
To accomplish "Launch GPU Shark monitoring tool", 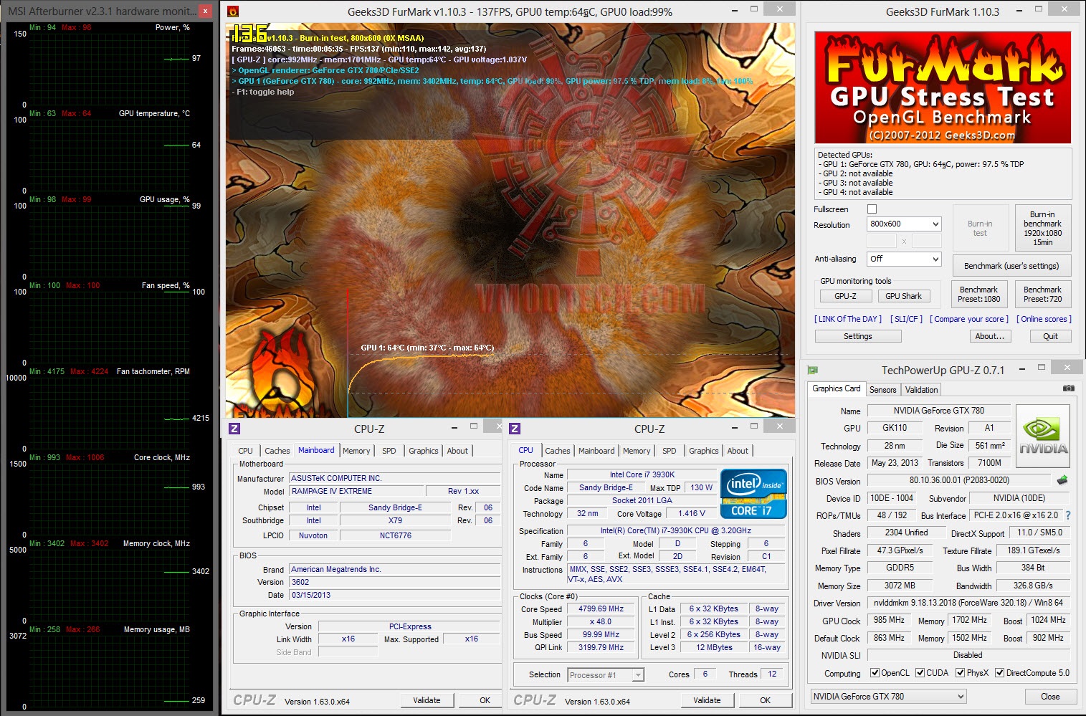I will pos(903,296).
